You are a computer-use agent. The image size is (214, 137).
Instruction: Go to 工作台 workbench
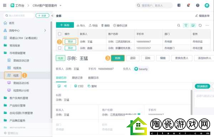17,6
